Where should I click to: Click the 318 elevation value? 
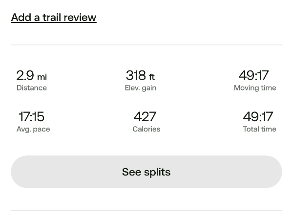pyautogui.click(x=136, y=75)
